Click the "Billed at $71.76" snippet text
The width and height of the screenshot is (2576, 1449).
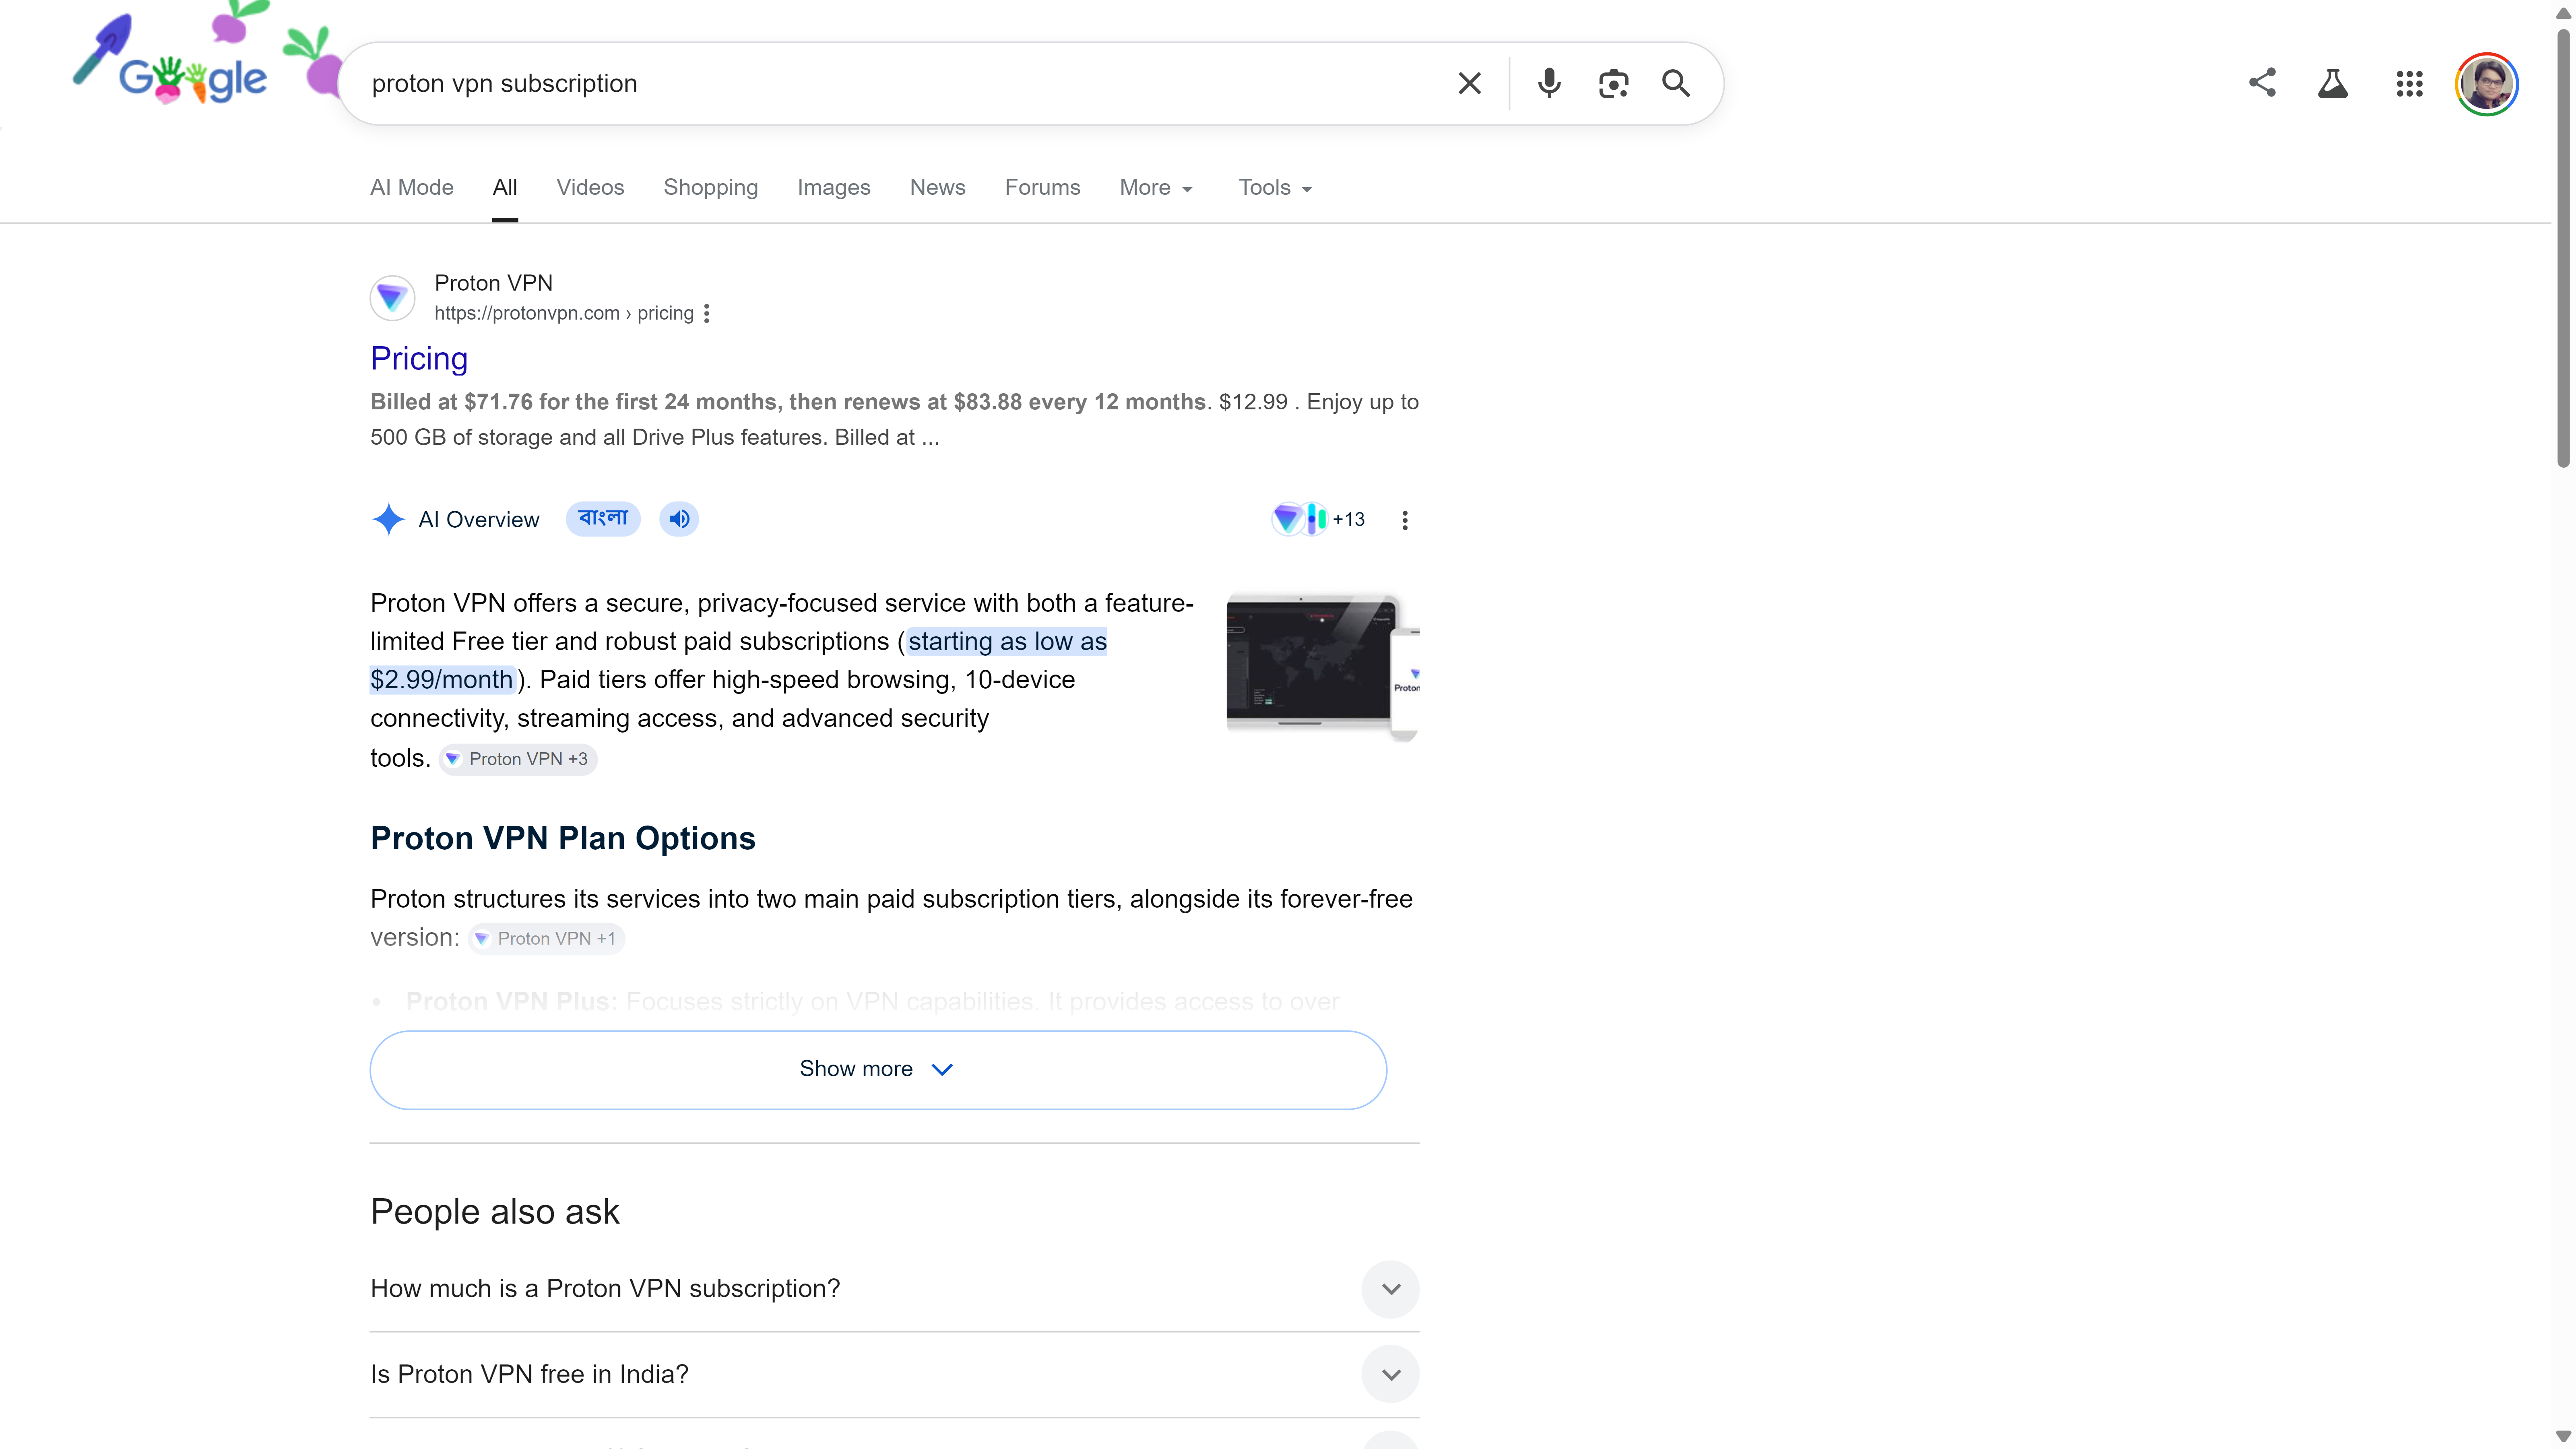pyautogui.click(x=789, y=402)
